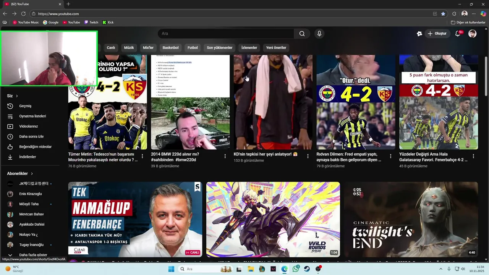Select the Canlı filter chip
The height and width of the screenshot is (275, 489).
tap(111, 48)
